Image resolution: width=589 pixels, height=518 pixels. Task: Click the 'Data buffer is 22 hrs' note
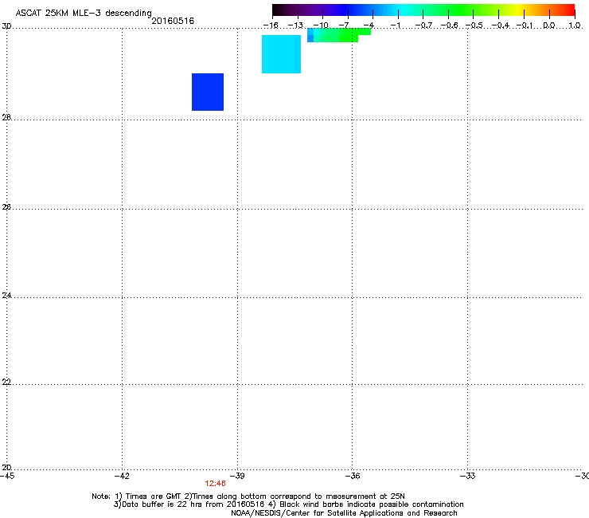click(288, 504)
